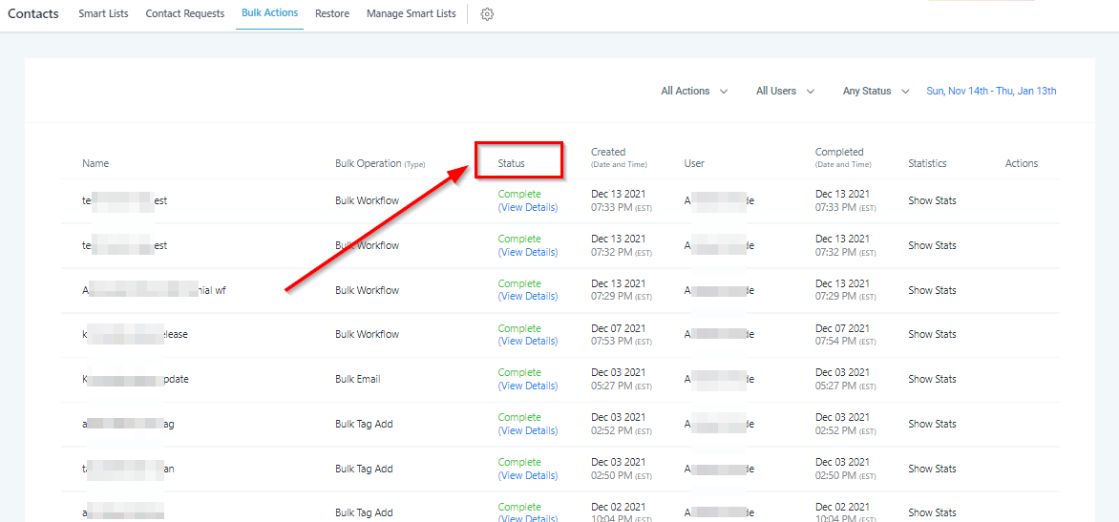Screen dimensions: 1119x522
Task: Click View Details for the Bulk Email row
Action: (528, 386)
